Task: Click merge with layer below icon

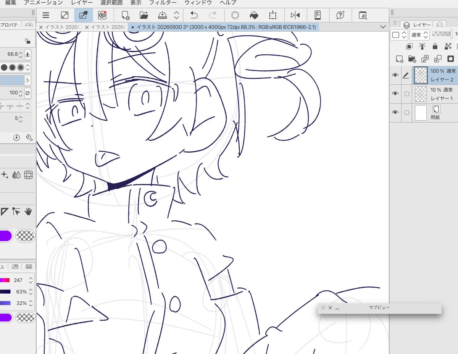Action: pos(438,59)
